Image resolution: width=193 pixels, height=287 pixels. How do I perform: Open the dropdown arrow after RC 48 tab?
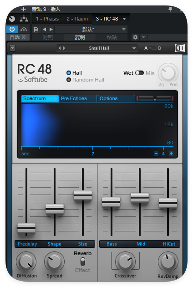point(124,19)
